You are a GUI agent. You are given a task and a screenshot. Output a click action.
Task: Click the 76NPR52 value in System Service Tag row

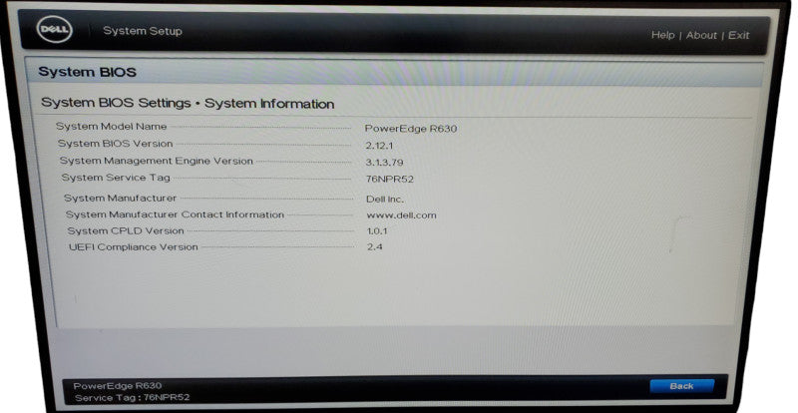point(389,180)
